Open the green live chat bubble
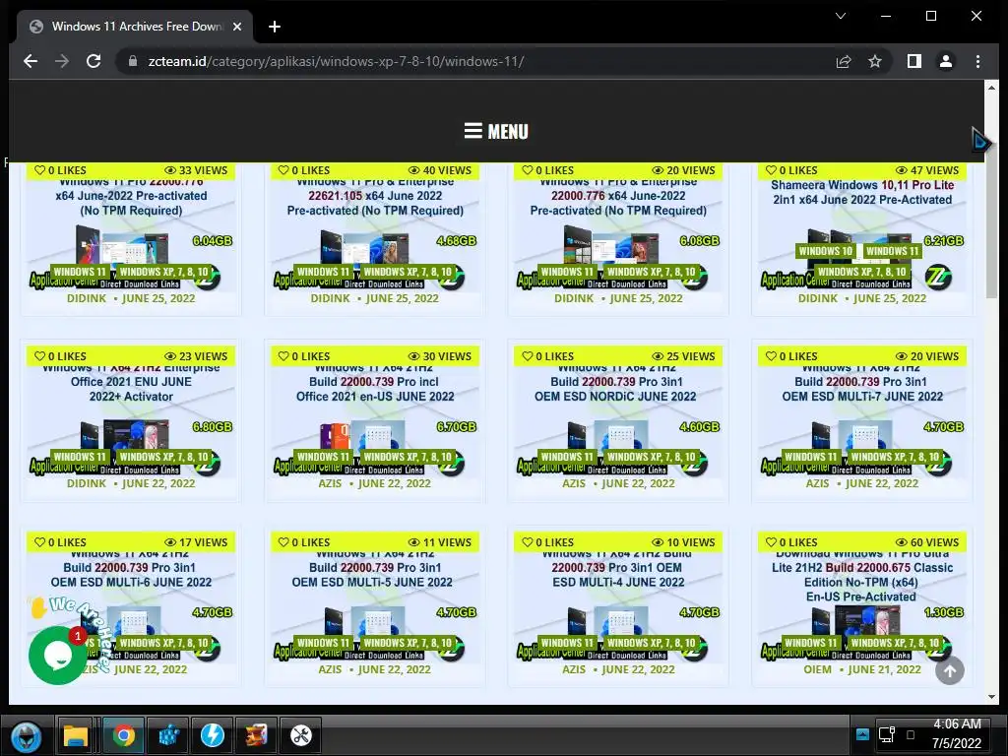 click(x=58, y=655)
